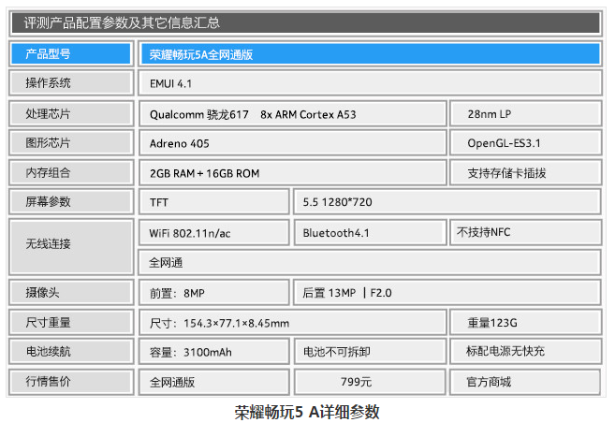Select the '屏幕参数' label cell
Image resolution: width=615 pixels, height=423 pixels.
click(71, 201)
